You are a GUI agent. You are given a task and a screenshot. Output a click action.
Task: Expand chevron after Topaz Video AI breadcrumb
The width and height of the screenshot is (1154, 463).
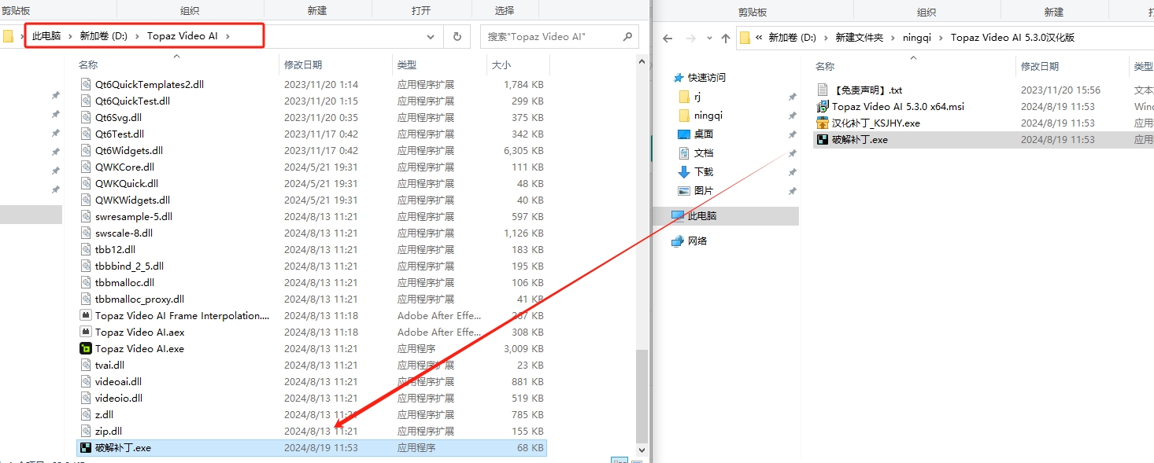[227, 36]
